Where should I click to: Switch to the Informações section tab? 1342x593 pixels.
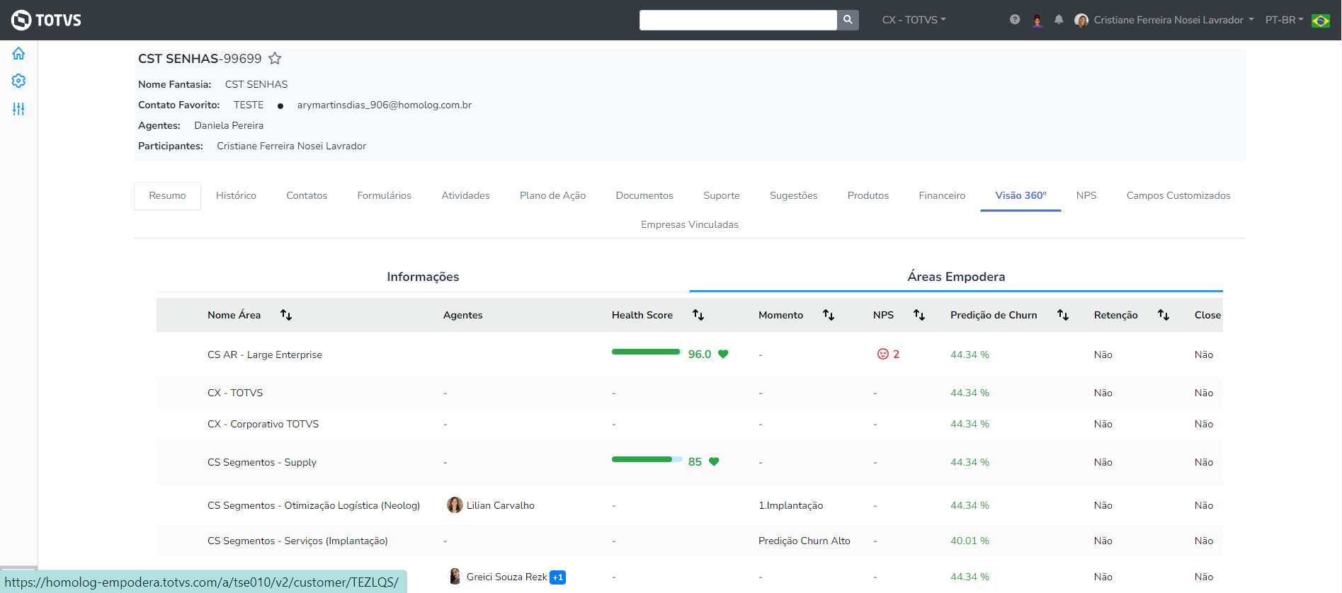point(423,277)
